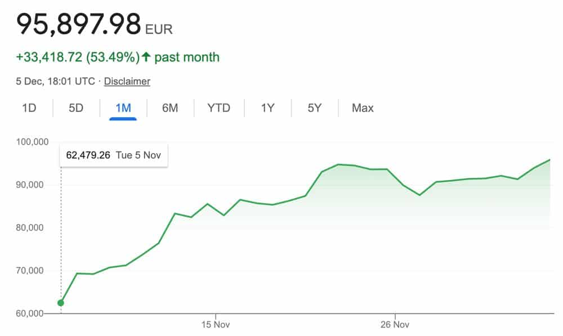Click the +33,418.72 (53.49%) change text
Viewport: 563px width, 336px height.
click(78, 57)
